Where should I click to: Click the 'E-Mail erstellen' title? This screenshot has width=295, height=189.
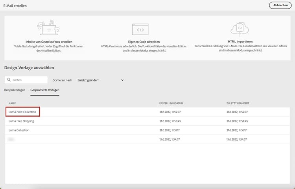click(15, 6)
